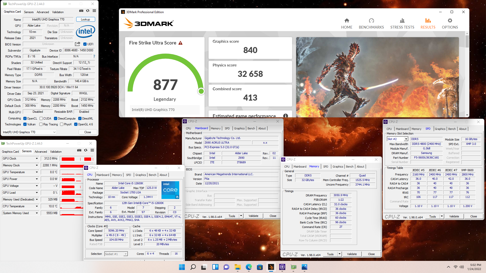Click refresh icon in GPU-Z Sensors window
Viewport: 486px width, 273px height.
pos(86,150)
